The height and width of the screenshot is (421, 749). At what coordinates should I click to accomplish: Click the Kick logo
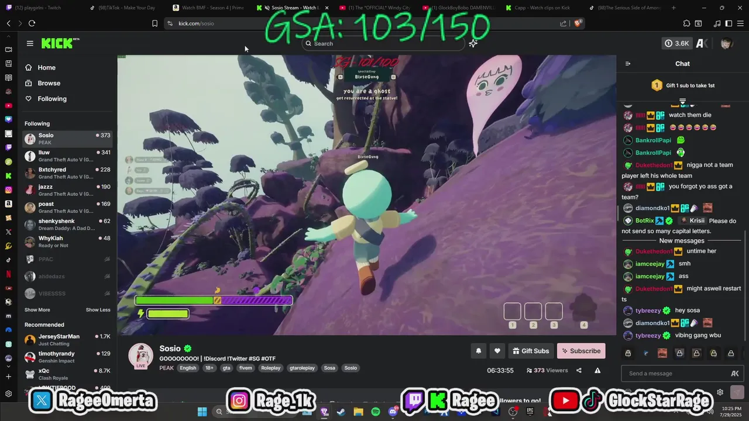point(60,43)
